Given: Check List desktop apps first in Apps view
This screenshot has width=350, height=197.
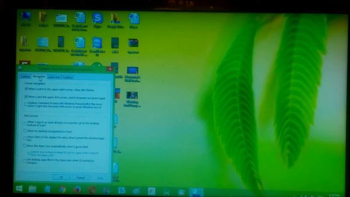Looking at the screenshot, I should [x=25, y=161].
